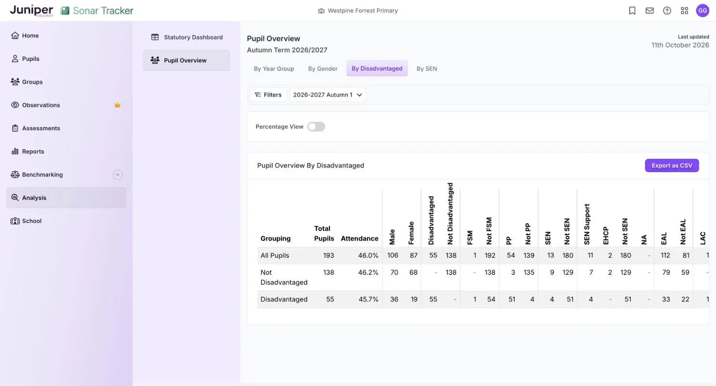Click the 46.0% attendance value
Screen dimensions: 716x386
tap(368, 255)
